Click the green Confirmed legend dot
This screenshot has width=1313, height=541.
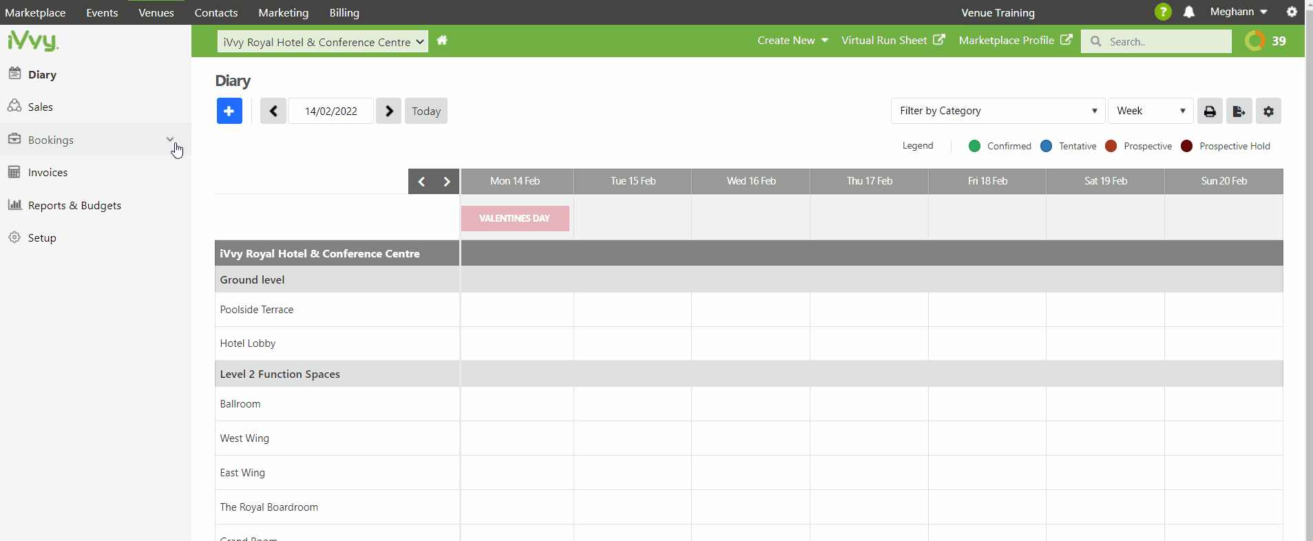click(x=974, y=146)
